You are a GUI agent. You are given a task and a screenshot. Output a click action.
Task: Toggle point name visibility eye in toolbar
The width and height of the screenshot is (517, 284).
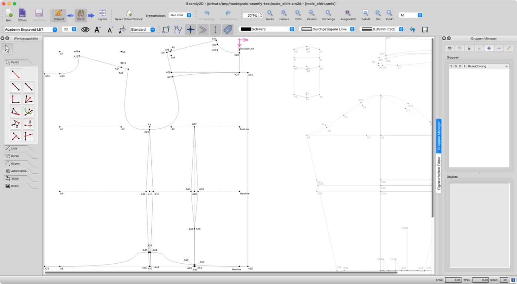click(85, 29)
